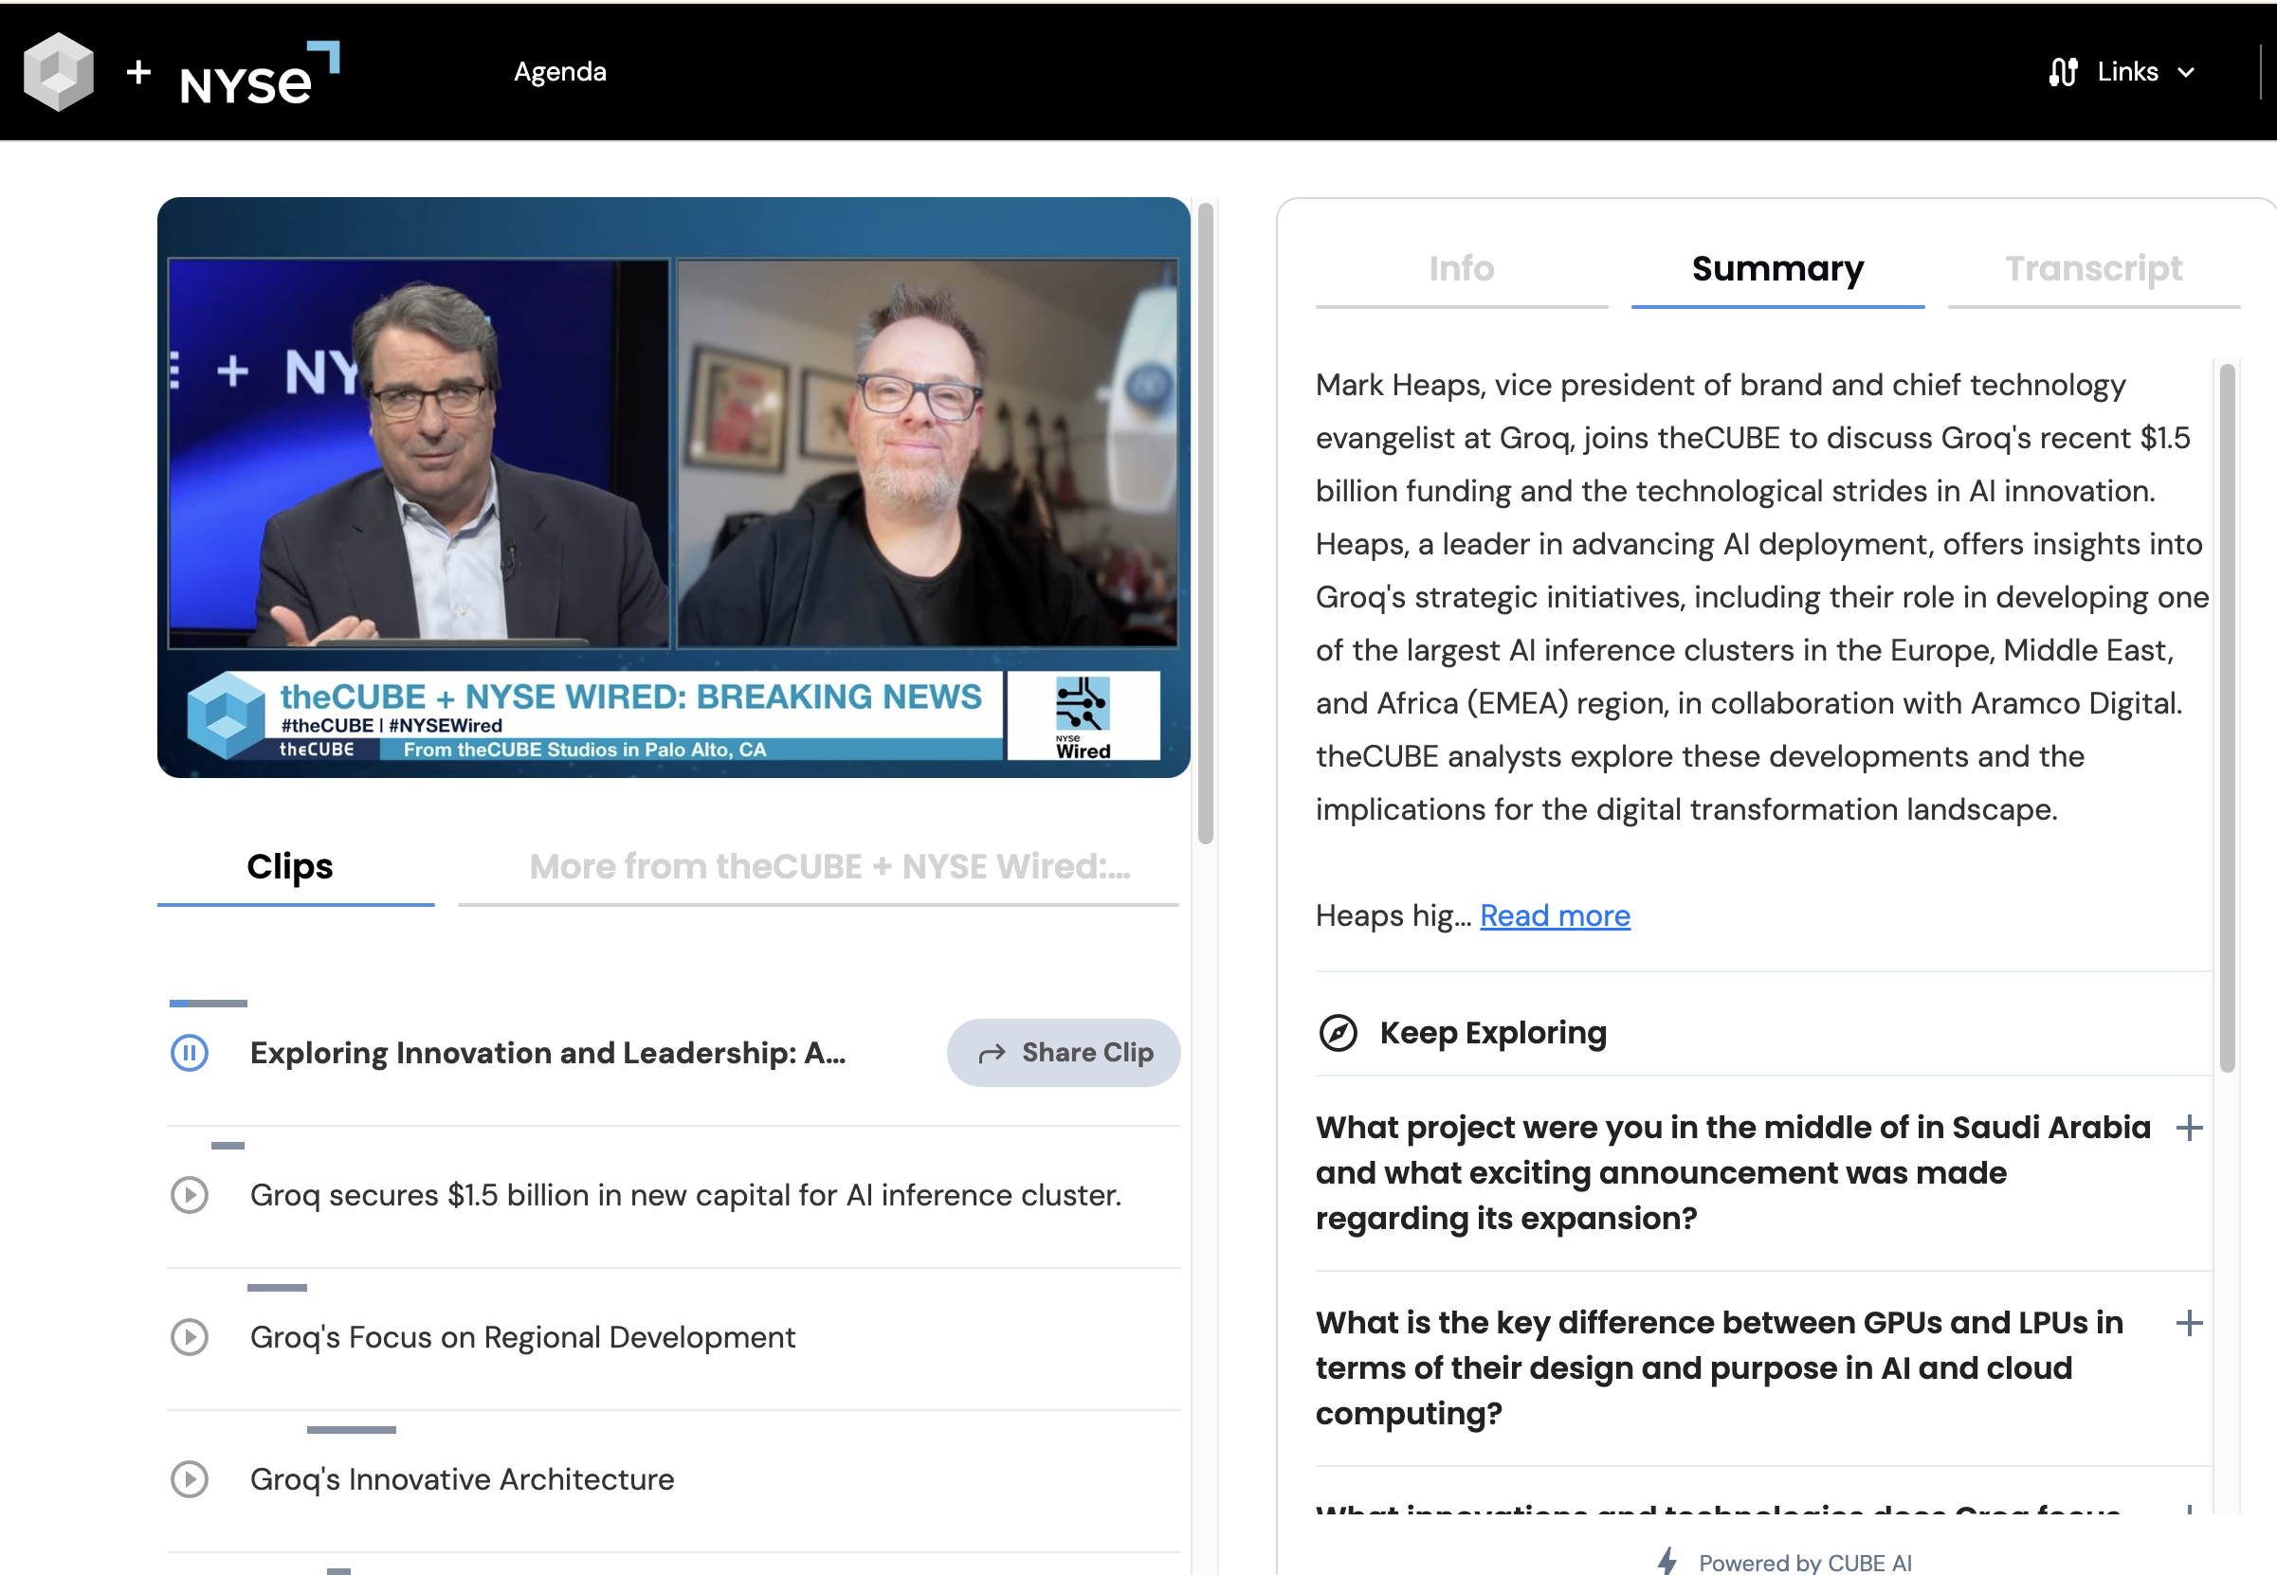Open More from theCUBE + NYSE Wired tab

point(818,866)
